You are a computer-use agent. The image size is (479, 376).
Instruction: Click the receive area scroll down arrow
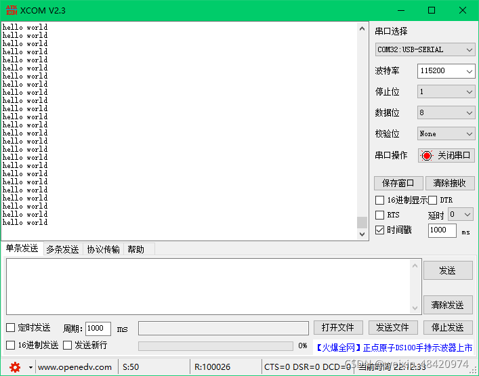coord(362,234)
